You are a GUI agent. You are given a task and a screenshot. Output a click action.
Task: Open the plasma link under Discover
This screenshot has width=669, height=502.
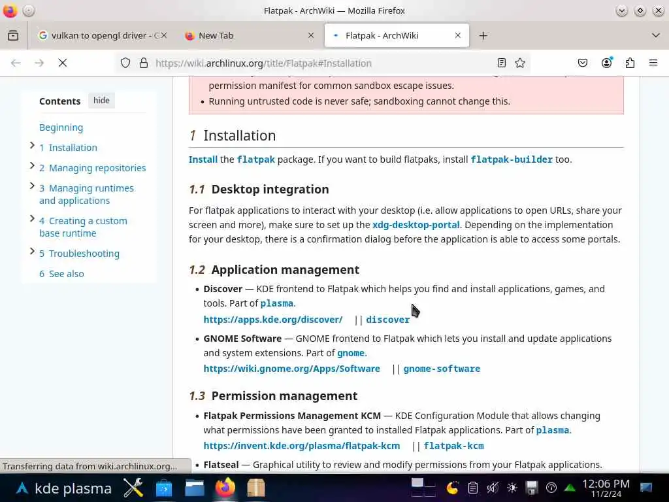(x=277, y=303)
